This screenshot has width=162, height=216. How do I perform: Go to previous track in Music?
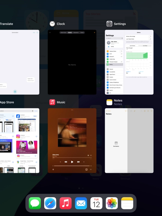(66, 162)
